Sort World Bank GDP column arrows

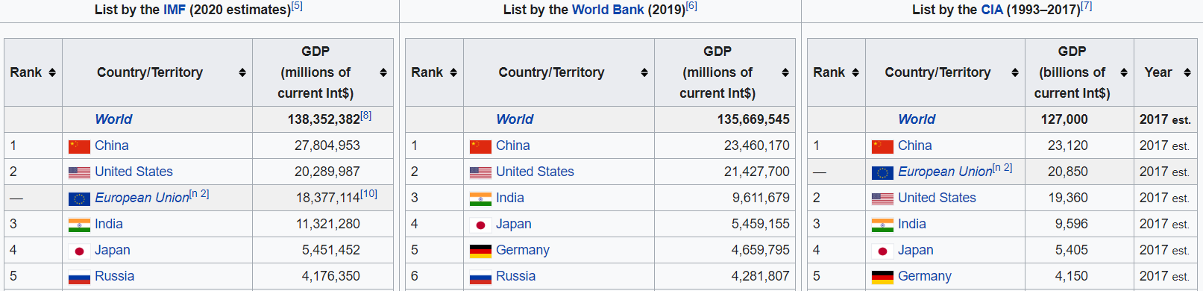785,72
